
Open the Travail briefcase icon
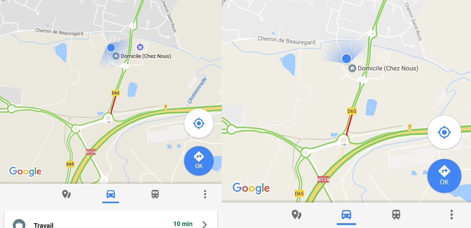pyautogui.click(x=19, y=224)
